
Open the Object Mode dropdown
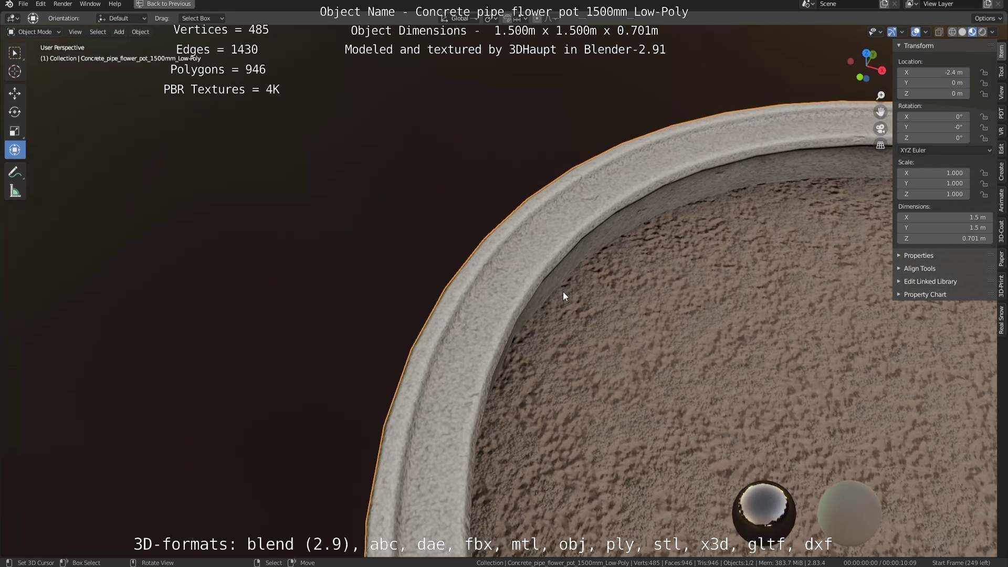(x=35, y=32)
